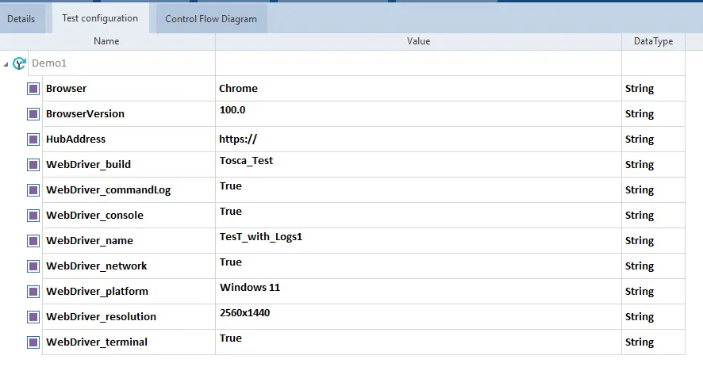This screenshot has width=703, height=367.
Task: Select the WebDriver_platform row name
Action: (97, 292)
